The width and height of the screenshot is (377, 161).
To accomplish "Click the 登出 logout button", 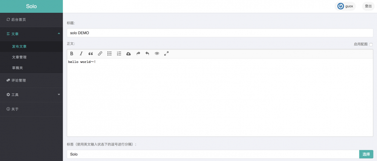I will 368,6.
